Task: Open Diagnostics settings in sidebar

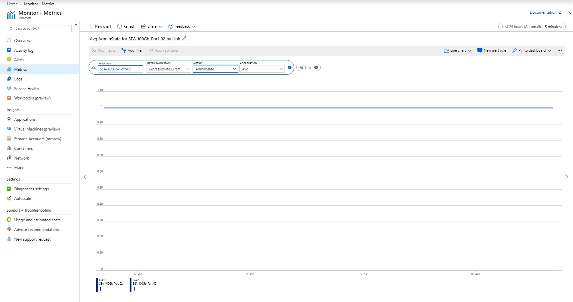Action: (x=31, y=189)
